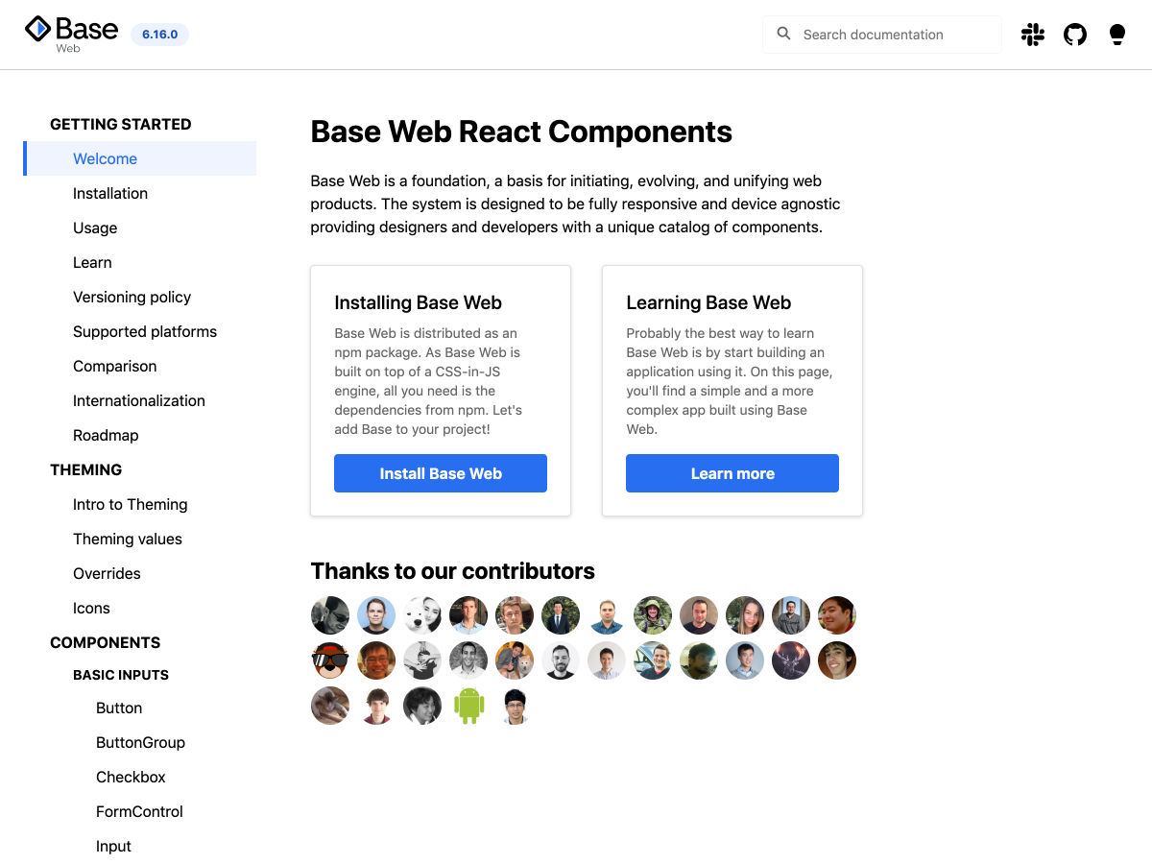
Task: Open the green Android contributor avatar
Action: (468, 706)
